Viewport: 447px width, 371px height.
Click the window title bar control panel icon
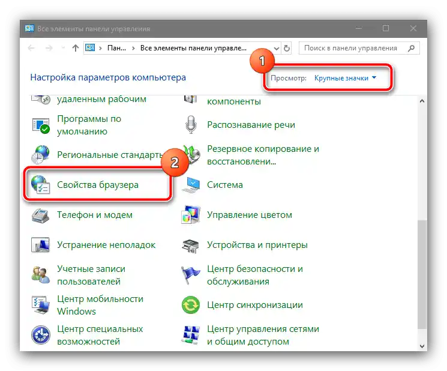pyautogui.click(x=29, y=28)
